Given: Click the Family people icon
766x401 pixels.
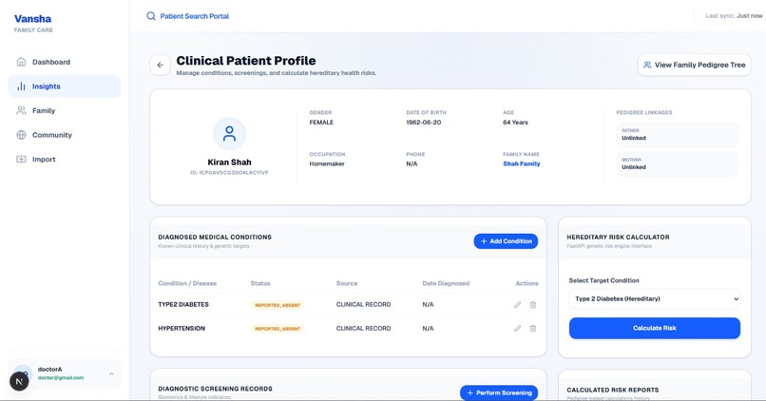Looking at the screenshot, I should [x=21, y=110].
